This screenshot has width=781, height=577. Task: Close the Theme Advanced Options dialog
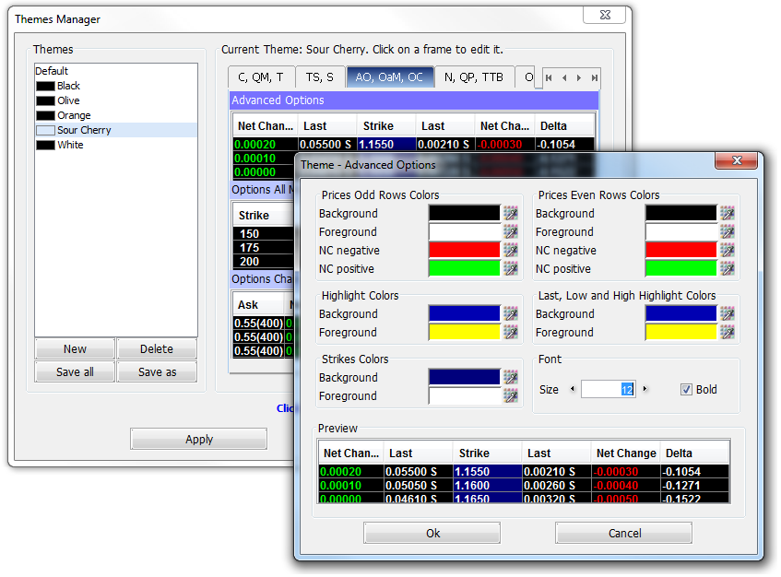coord(737,160)
